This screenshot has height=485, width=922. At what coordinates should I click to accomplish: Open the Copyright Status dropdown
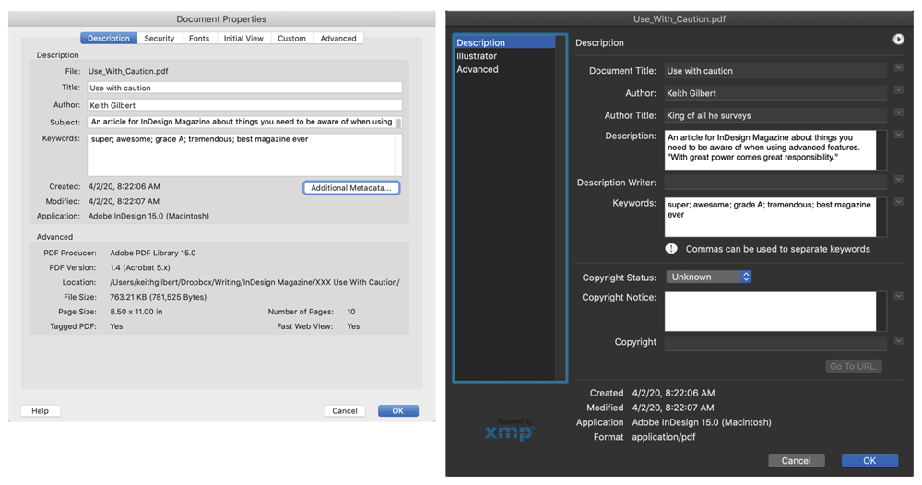click(x=708, y=277)
